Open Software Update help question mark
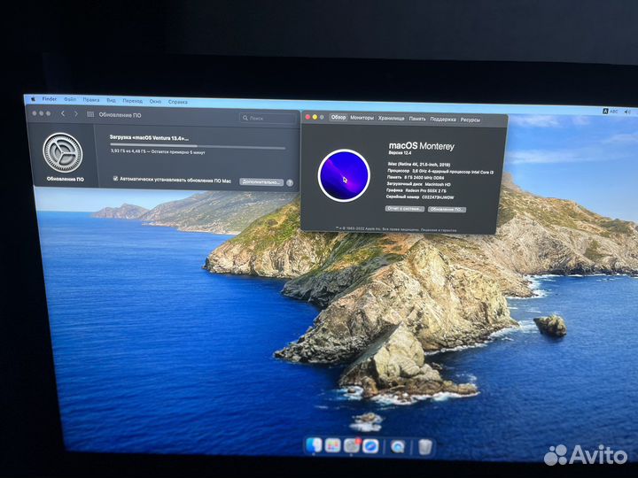The width and height of the screenshot is (638, 478). 290,183
